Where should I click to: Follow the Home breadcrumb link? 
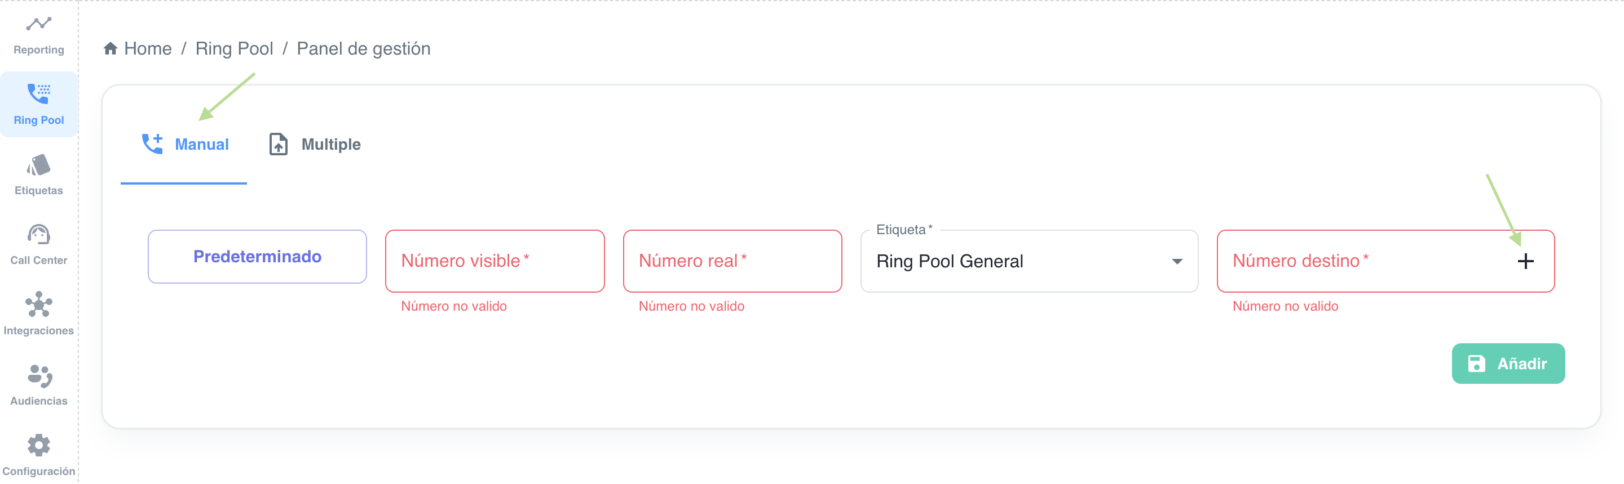(x=148, y=48)
